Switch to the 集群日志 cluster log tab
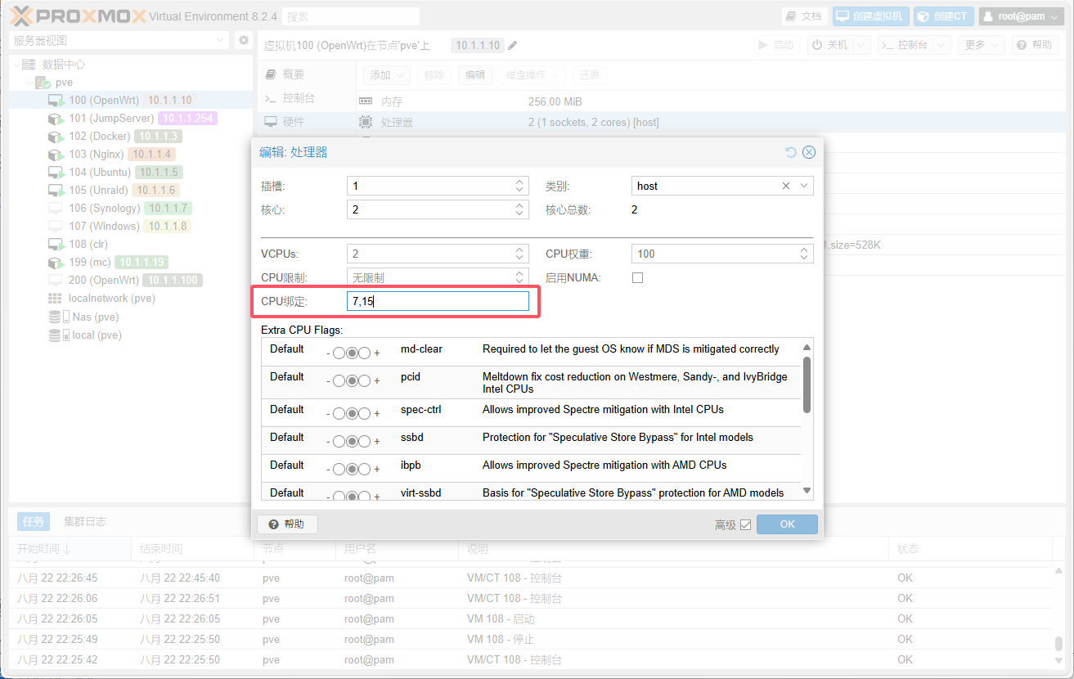1074x679 pixels. pos(85,521)
